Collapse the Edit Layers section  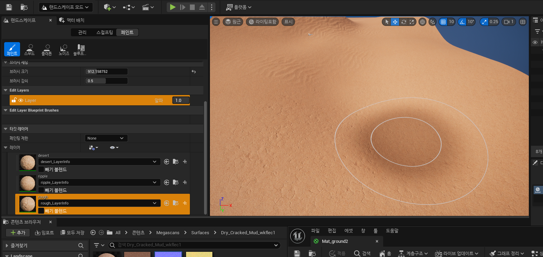tap(6, 90)
